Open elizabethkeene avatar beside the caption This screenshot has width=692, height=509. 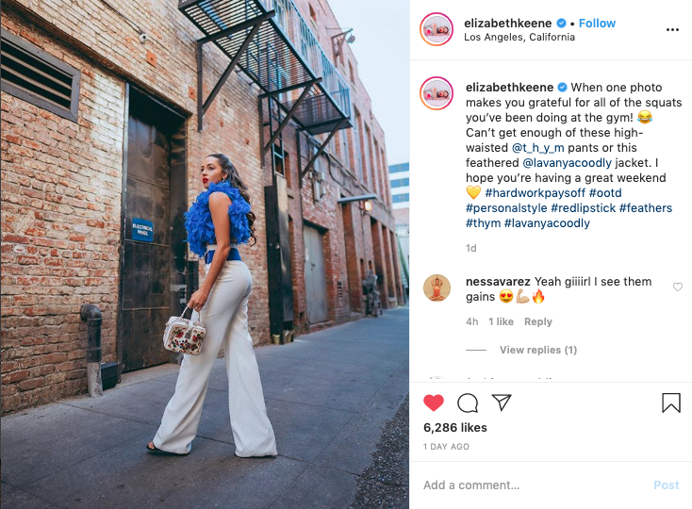click(437, 93)
